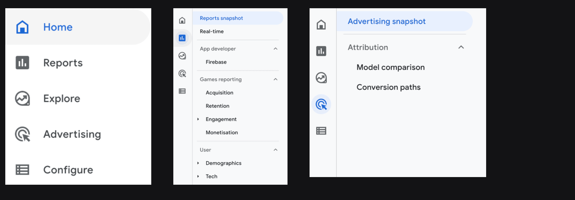Screen dimensions: 575x200
Task: Collapse the User section chevron
Action: [275, 150]
